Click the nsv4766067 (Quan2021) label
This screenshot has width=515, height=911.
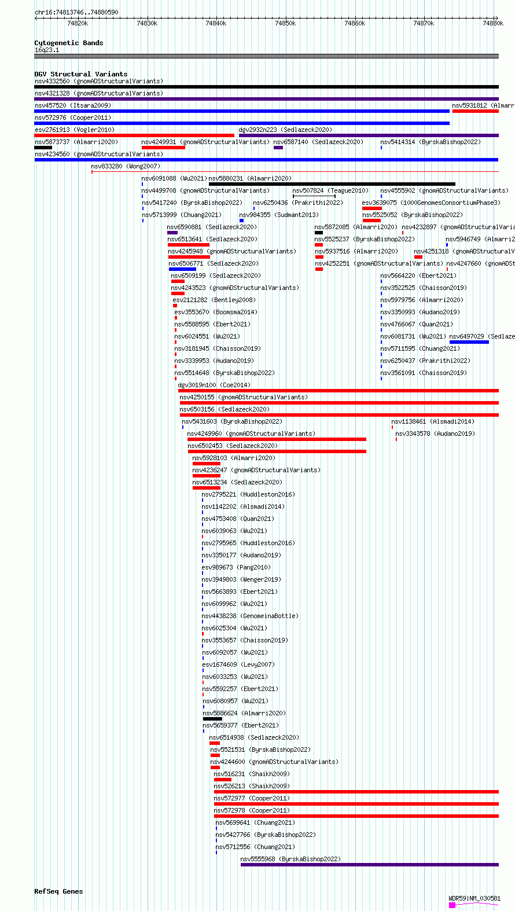tap(417, 324)
